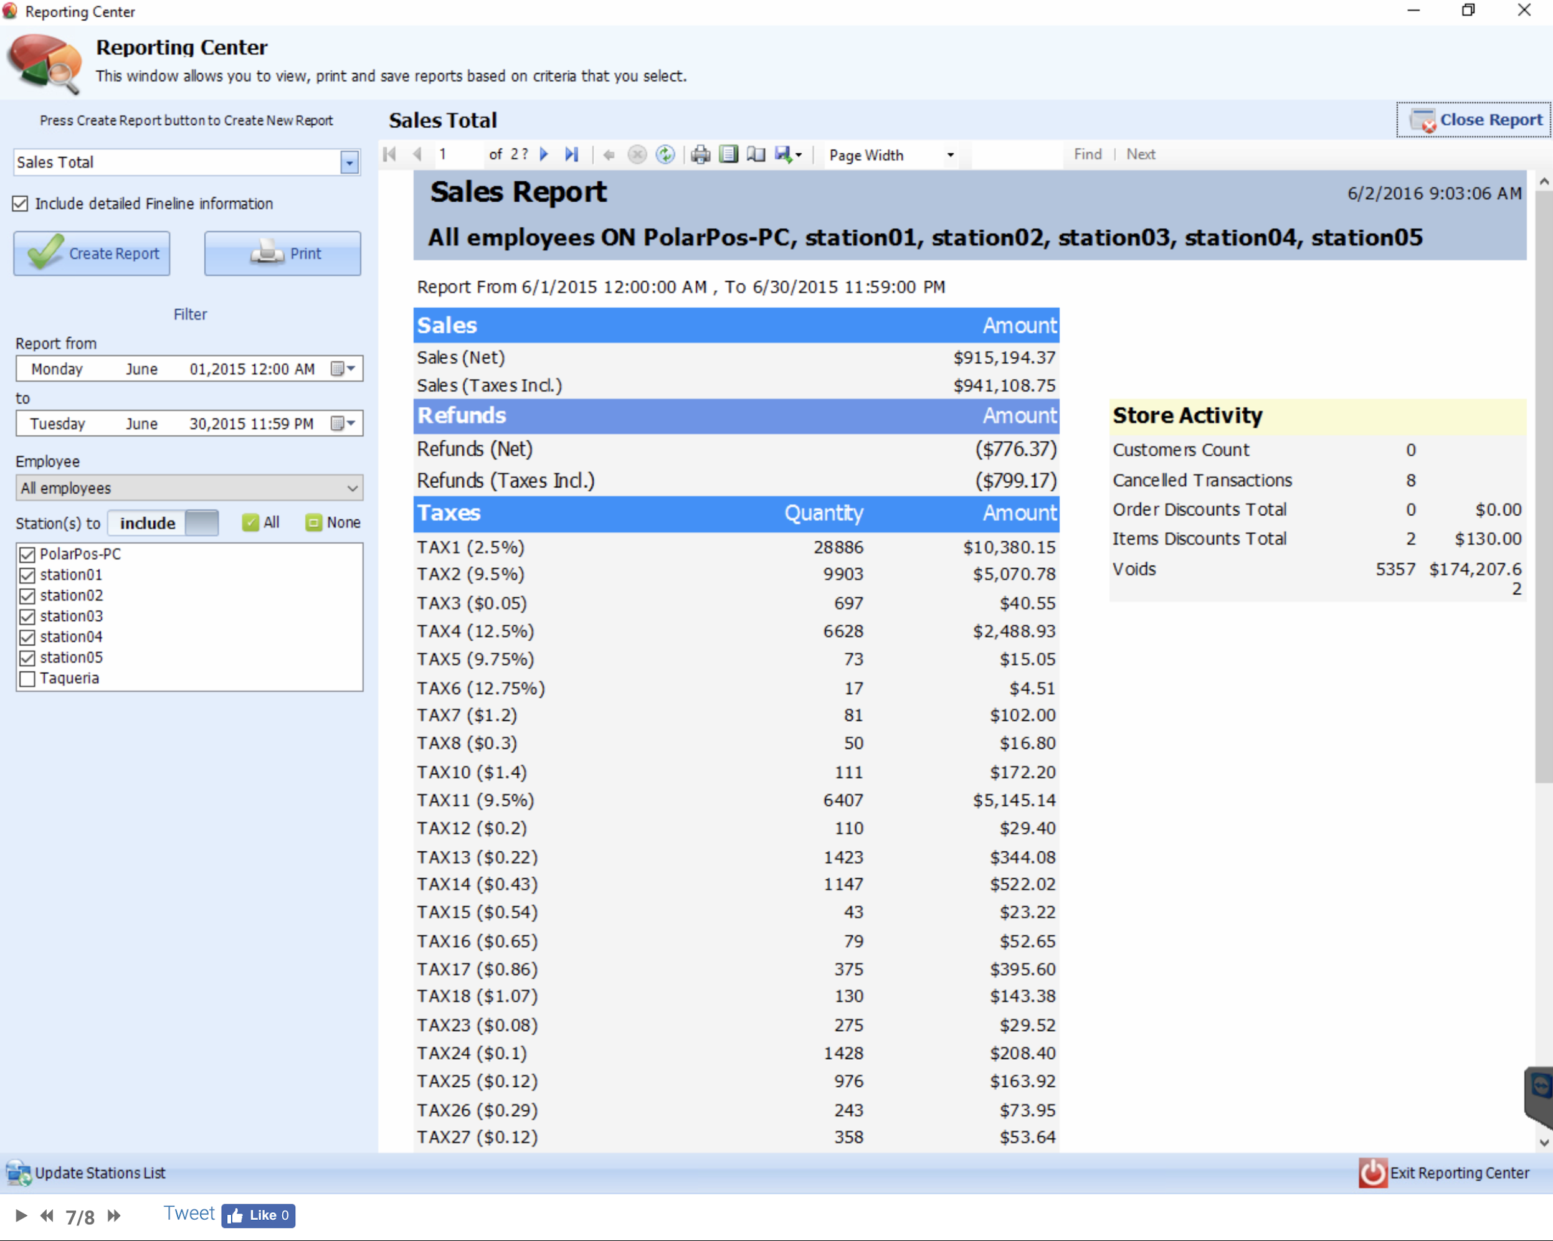Uncheck station02
This screenshot has height=1241, width=1553.
(27, 596)
